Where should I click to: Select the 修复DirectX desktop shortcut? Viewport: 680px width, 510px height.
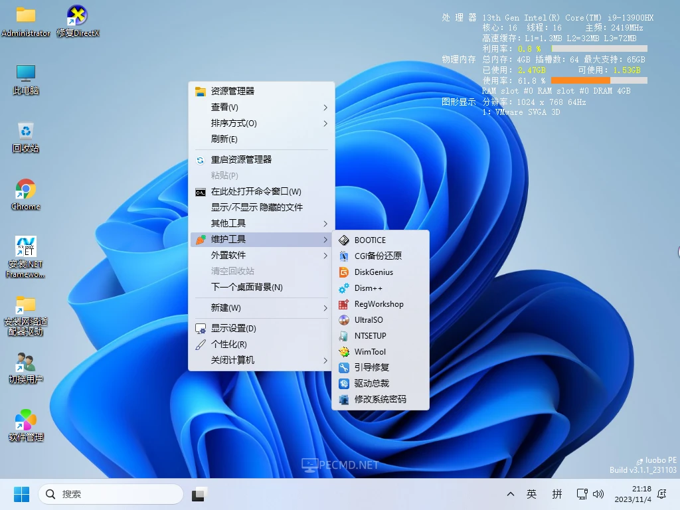78,21
